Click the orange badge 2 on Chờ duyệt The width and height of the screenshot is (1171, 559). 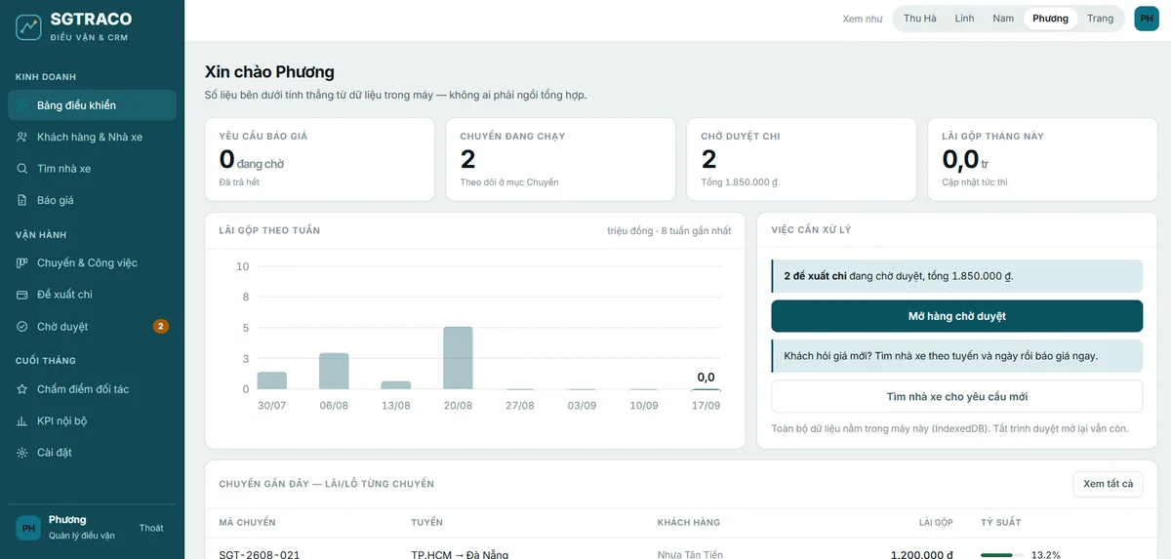click(x=161, y=326)
